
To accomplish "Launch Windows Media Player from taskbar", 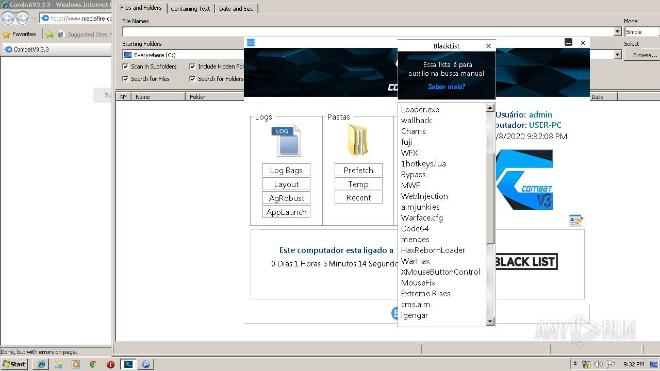I will [76, 364].
